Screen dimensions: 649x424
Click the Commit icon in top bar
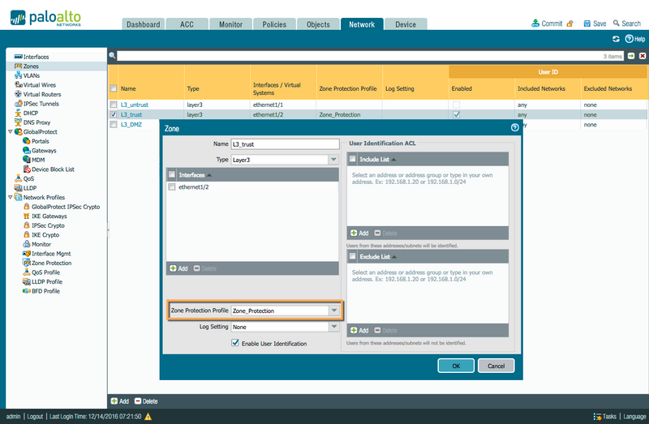535,24
